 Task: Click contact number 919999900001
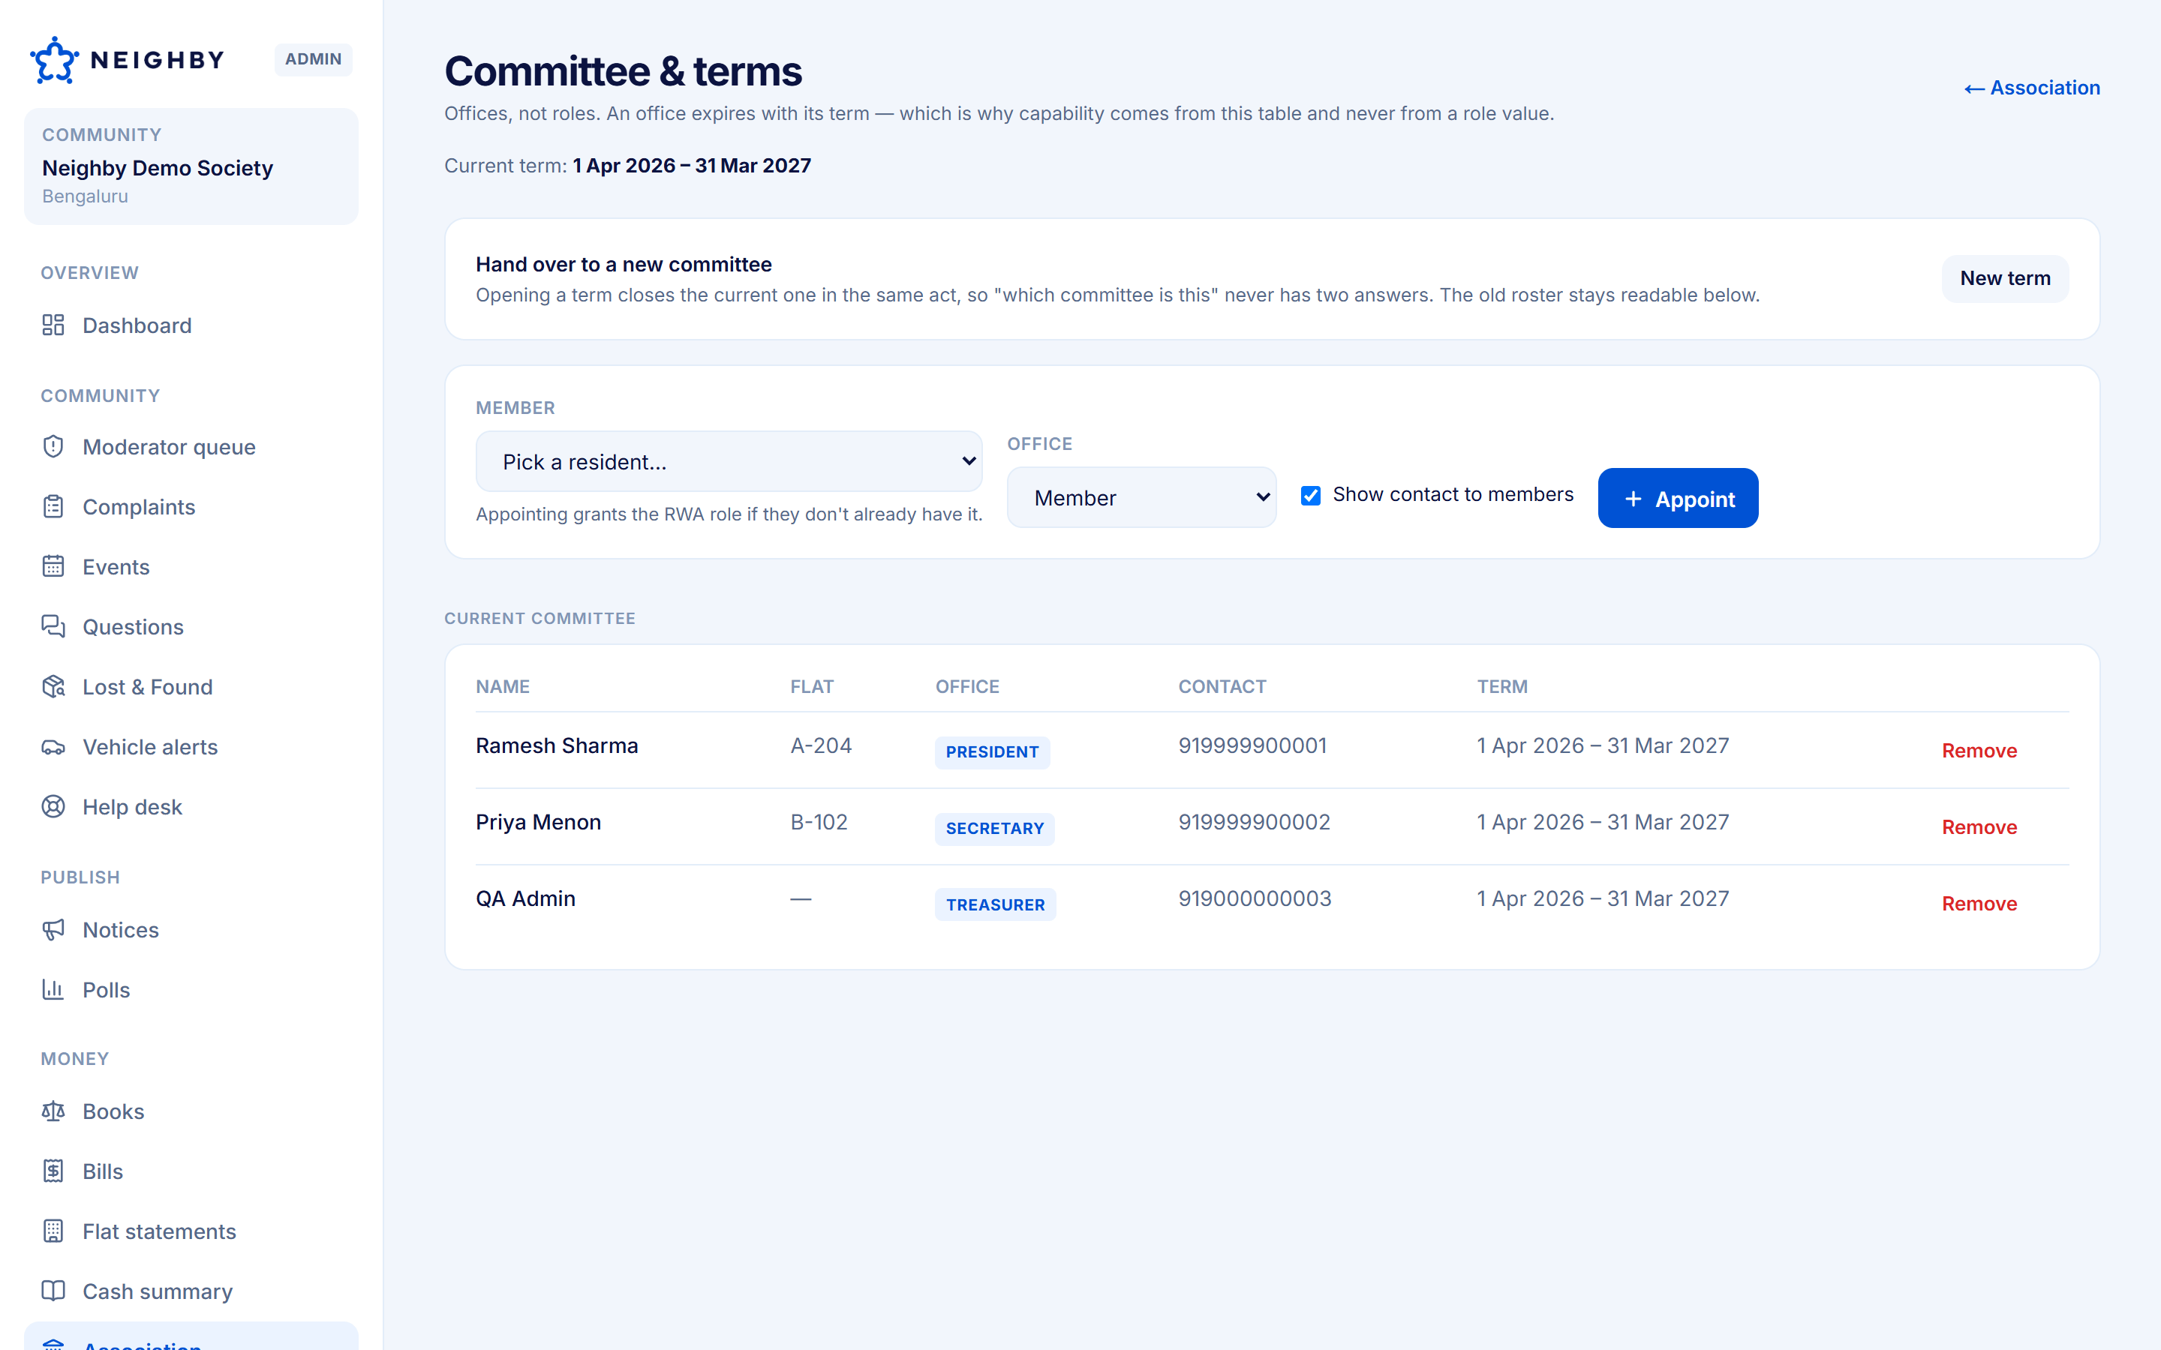pos(1252,745)
